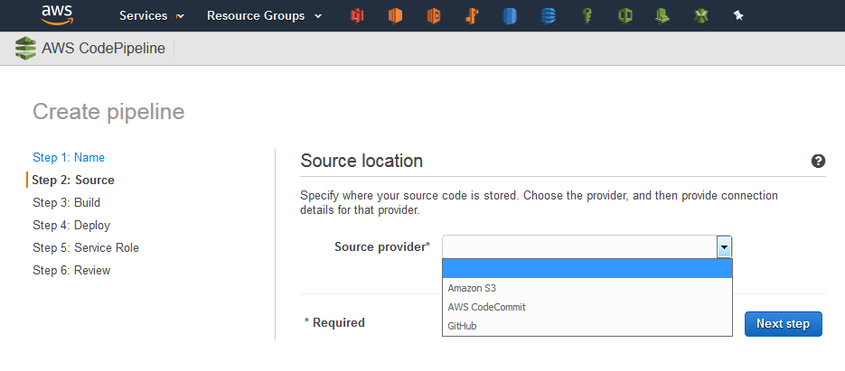The image size is (845, 371).
Task: Click Step 3: Build in sidebar
Action: click(x=66, y=202)
